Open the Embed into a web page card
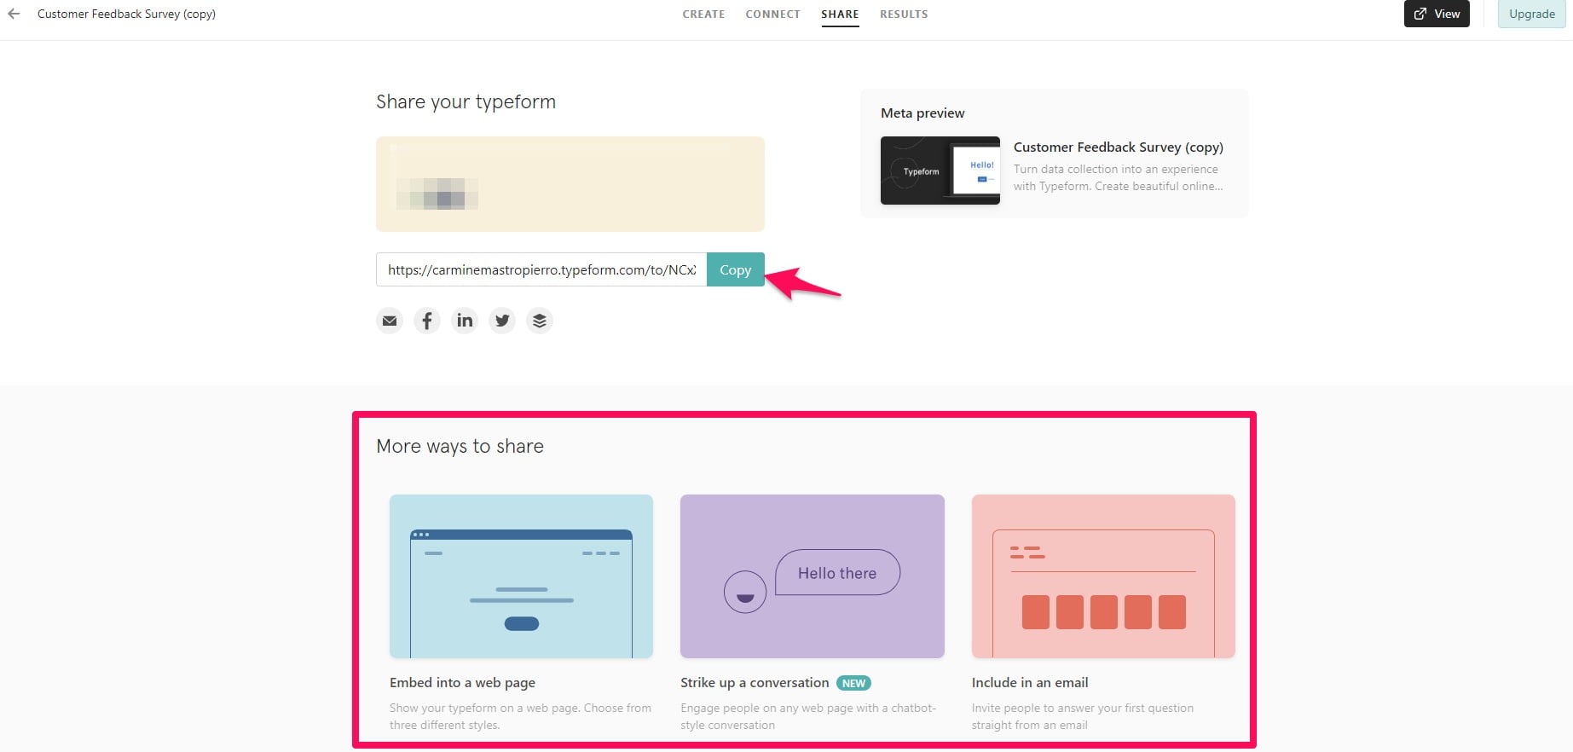Viewport: 1573px width, 752px height. click(521, 576)
